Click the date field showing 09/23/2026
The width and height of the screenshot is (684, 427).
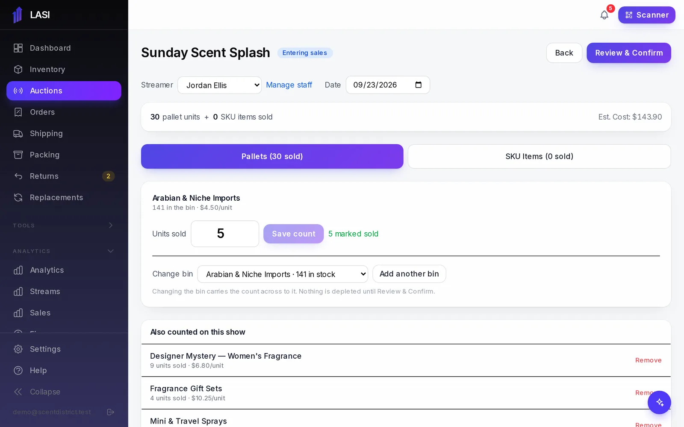coord(388,85)
